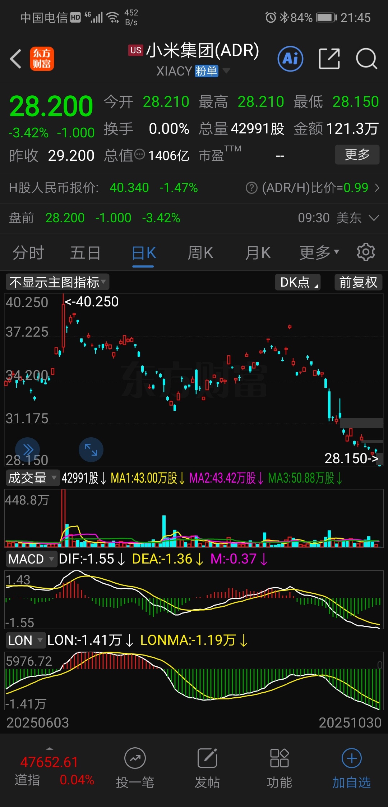Tap the 粉单 badge
388x807 pixels.
tap(206, 71)
